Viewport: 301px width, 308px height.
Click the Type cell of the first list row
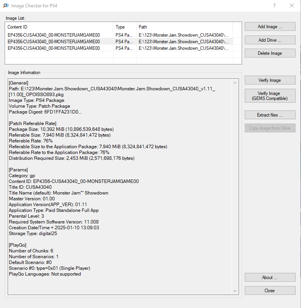[124, 35]
